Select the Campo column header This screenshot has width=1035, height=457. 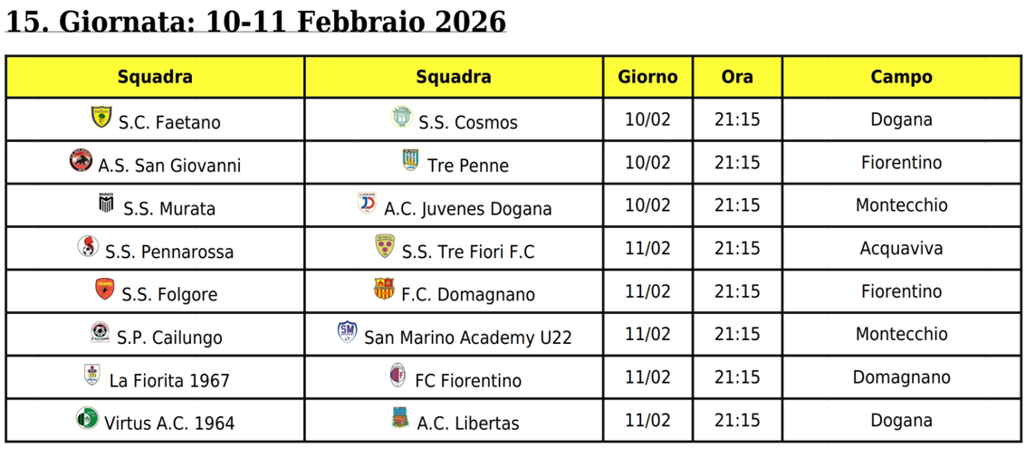[901, 77]
